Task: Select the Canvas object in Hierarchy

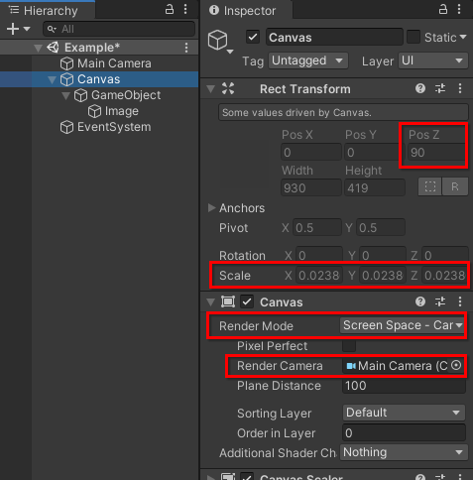Action: (98, 79)
